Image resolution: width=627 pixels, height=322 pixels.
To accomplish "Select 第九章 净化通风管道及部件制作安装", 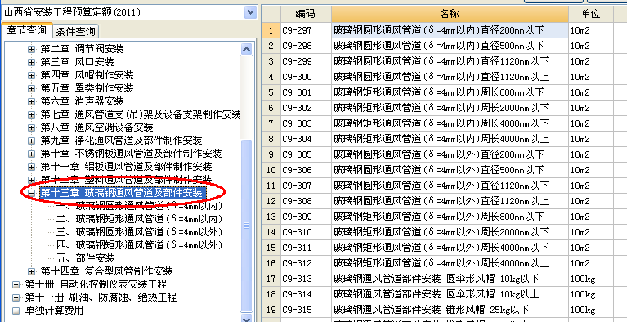I will [121, 141].
